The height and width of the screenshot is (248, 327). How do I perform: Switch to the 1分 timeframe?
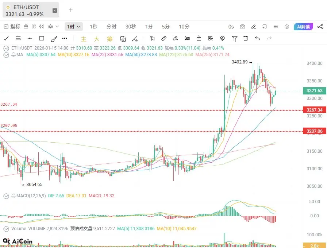pos(149,27)
